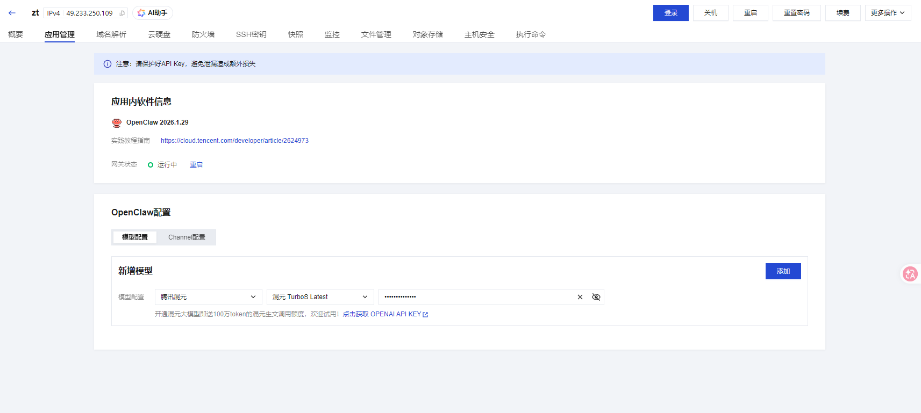Click the info icon in the notice banner
The height and width of the screenshot is (413, 921).
point(108,64)
